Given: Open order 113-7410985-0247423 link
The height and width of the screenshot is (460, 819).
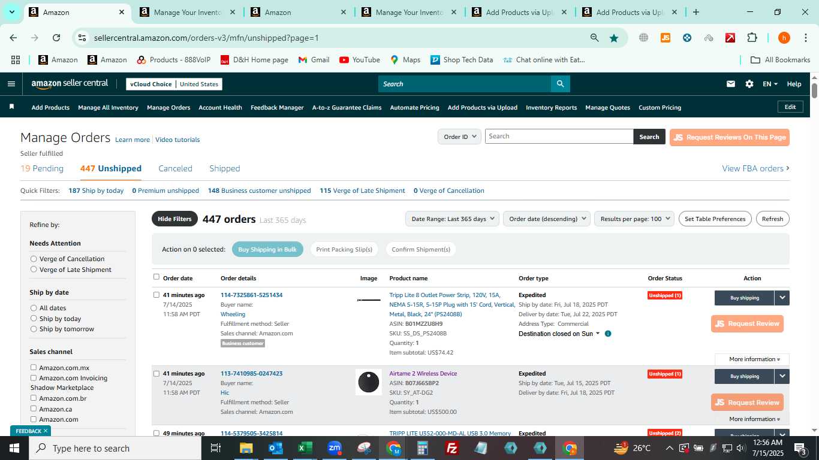Looking at the screenshot, I should (x=251, y=373).
